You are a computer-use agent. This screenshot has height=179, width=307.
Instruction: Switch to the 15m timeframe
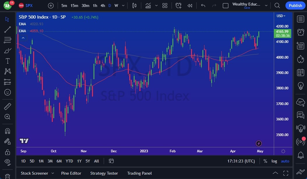coord(74,6)
